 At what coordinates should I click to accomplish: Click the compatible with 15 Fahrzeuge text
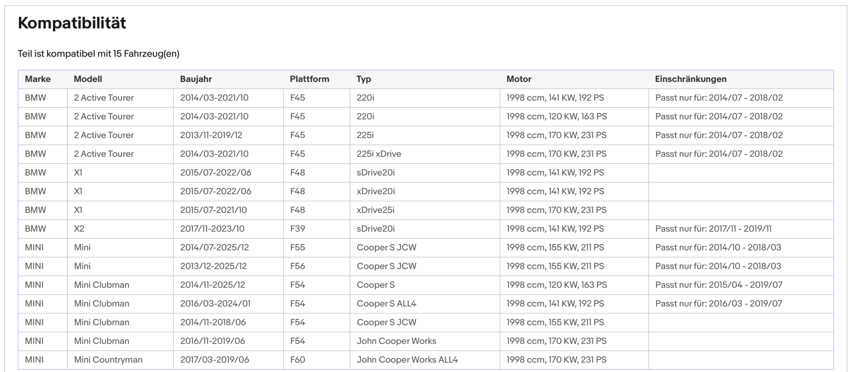tap(99, 54)
